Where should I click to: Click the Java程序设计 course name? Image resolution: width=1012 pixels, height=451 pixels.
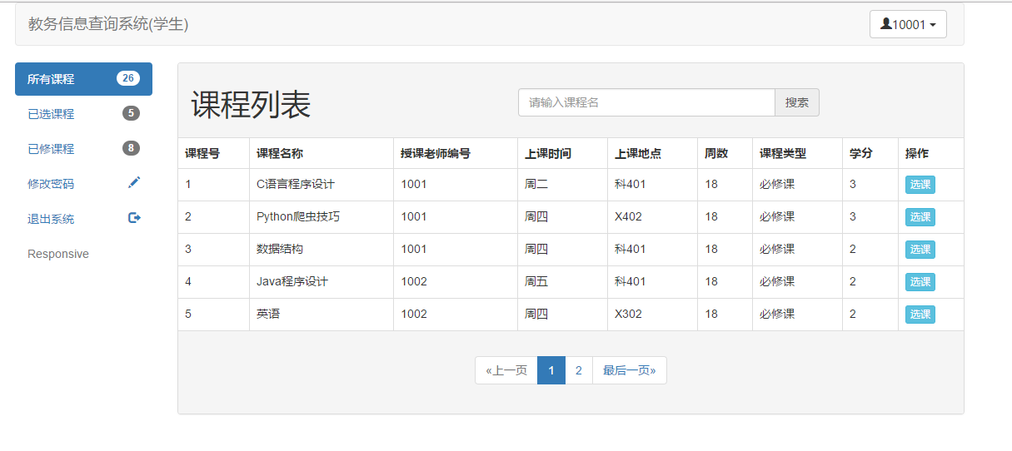(292, 282)
